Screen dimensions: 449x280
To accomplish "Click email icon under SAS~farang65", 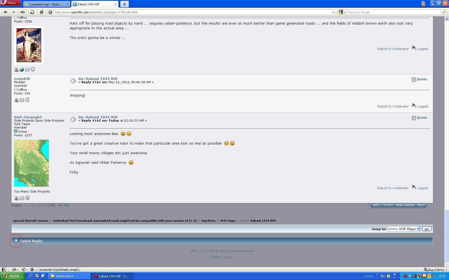I will [x=22, y=198].
